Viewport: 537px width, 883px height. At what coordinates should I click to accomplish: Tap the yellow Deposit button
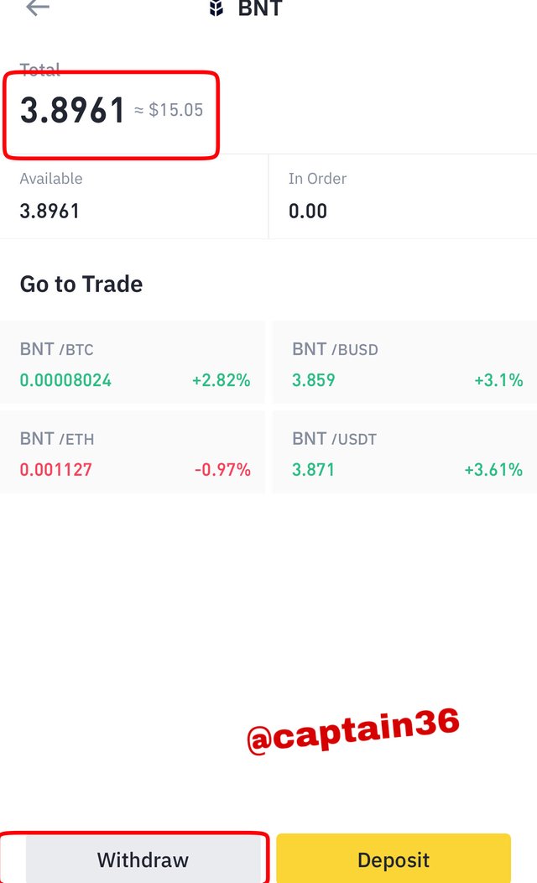point(394,859)
